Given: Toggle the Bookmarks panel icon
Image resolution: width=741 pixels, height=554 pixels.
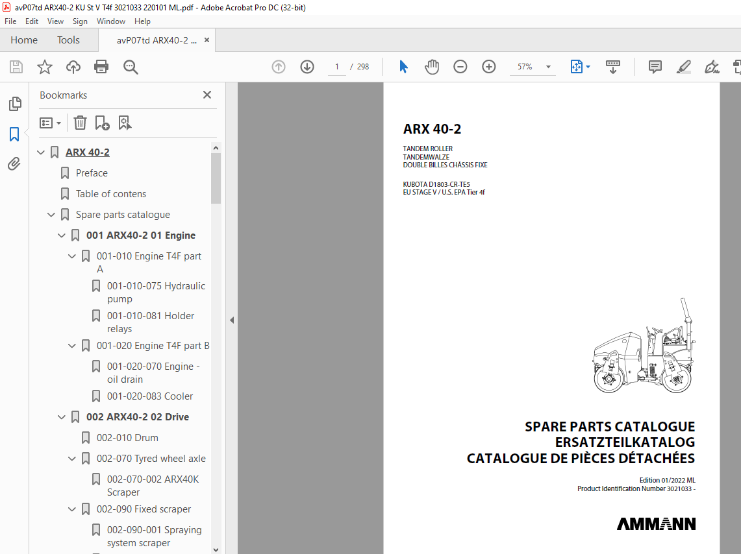Looking at the screenshot, I should 14,134.
